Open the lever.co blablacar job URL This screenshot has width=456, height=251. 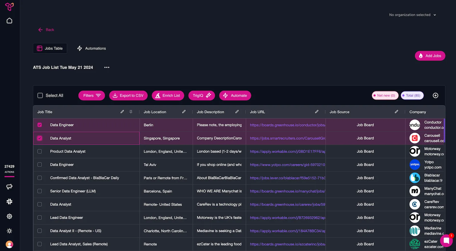[288, 178]
